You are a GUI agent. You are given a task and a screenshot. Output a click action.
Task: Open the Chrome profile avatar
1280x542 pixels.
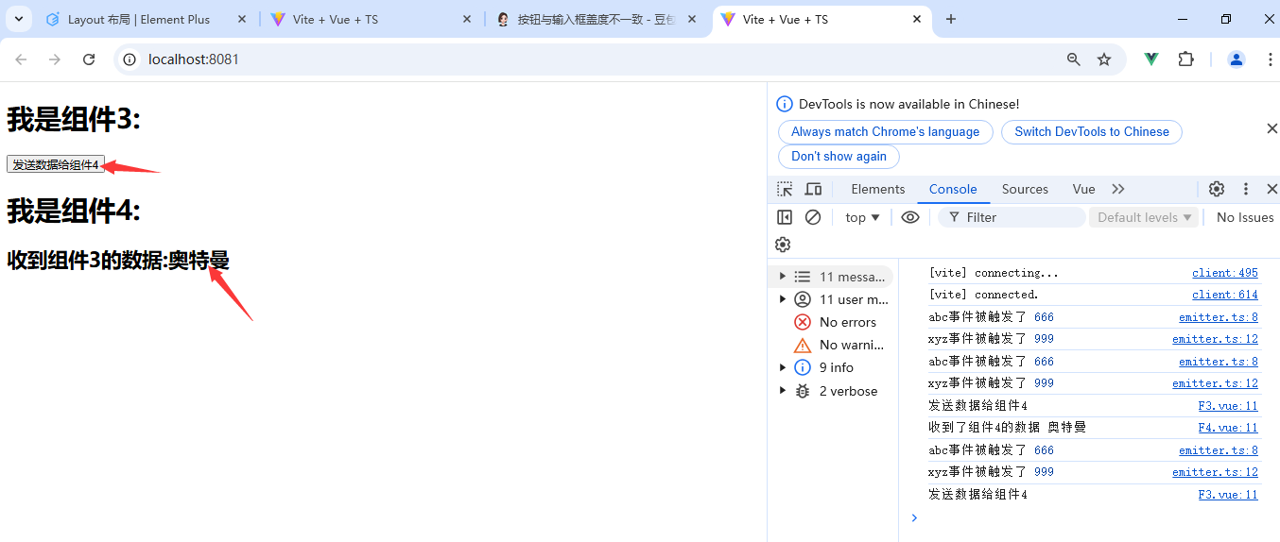coord(1236,59)
